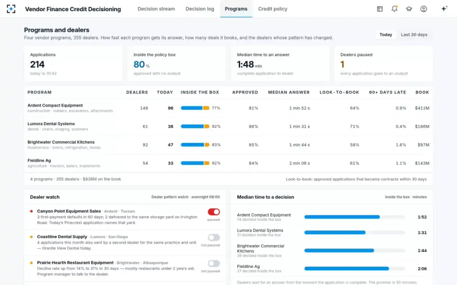Select Last 30 days range
Image resolution: width=457 pixels, height=285 pixels.
(x=414, y=35)
